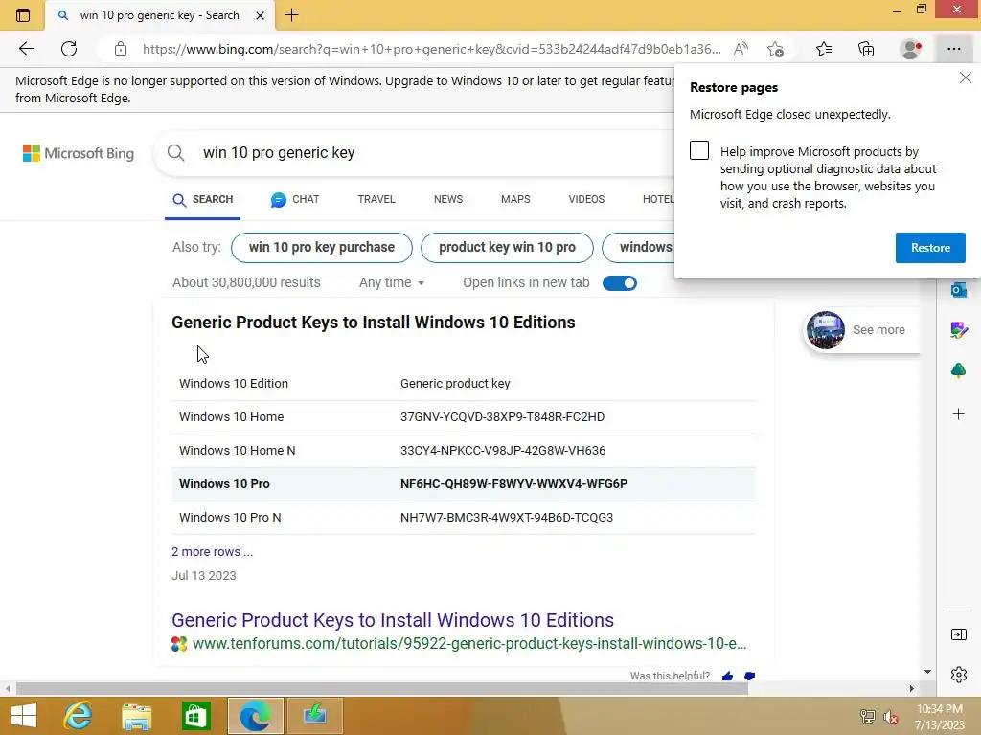Expand 2 more rows in the table
The image size is (981, 735).
(x=212, y=552)
